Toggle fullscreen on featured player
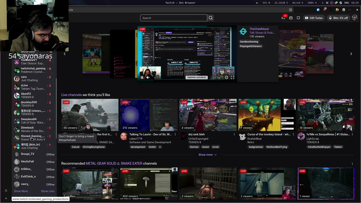The image size is (361, 203). click(232, 78)
